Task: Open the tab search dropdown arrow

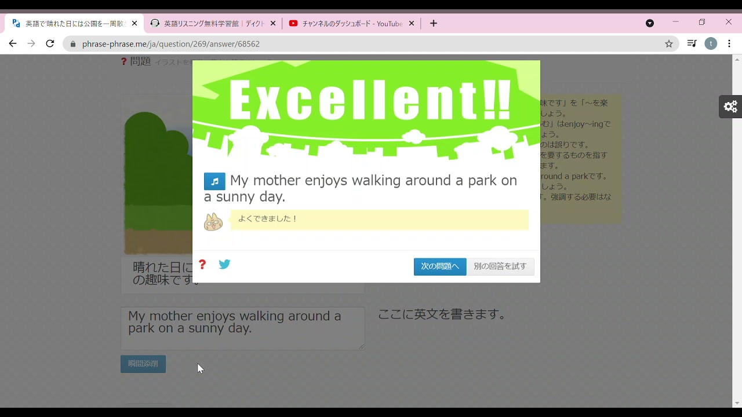Action: 650,23
